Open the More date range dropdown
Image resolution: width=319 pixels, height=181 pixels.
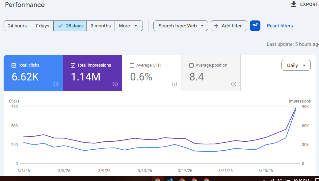point(128,26)
